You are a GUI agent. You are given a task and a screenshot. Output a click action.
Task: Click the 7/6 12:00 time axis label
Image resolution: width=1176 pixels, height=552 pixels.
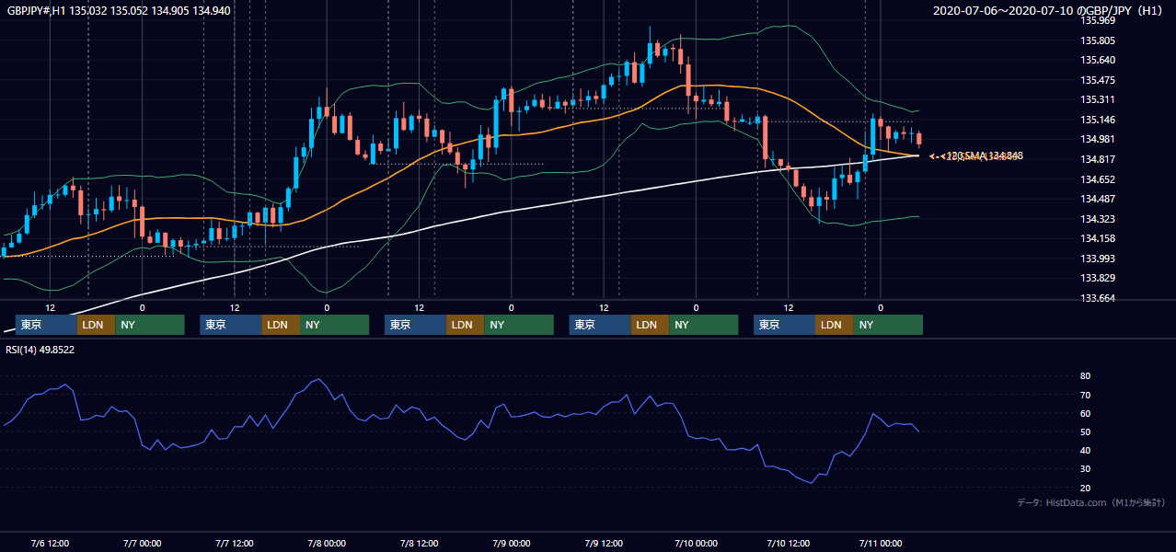click(x=50, y=543)
